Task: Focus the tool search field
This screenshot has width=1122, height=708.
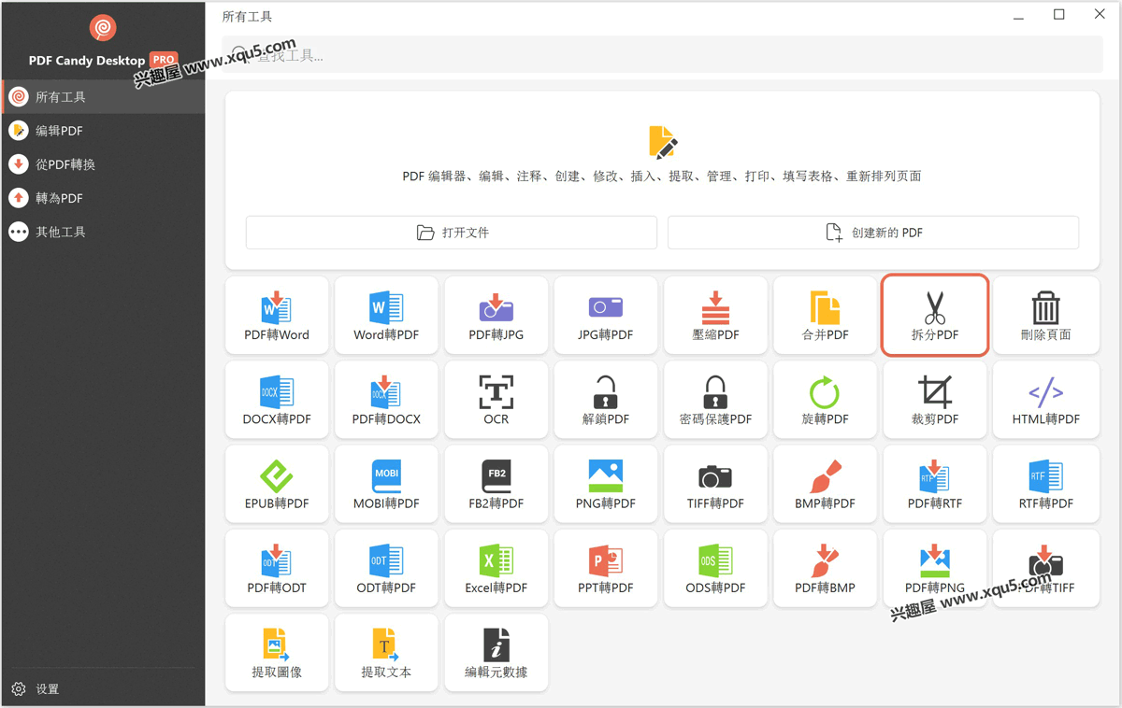Action: [664, 56]
